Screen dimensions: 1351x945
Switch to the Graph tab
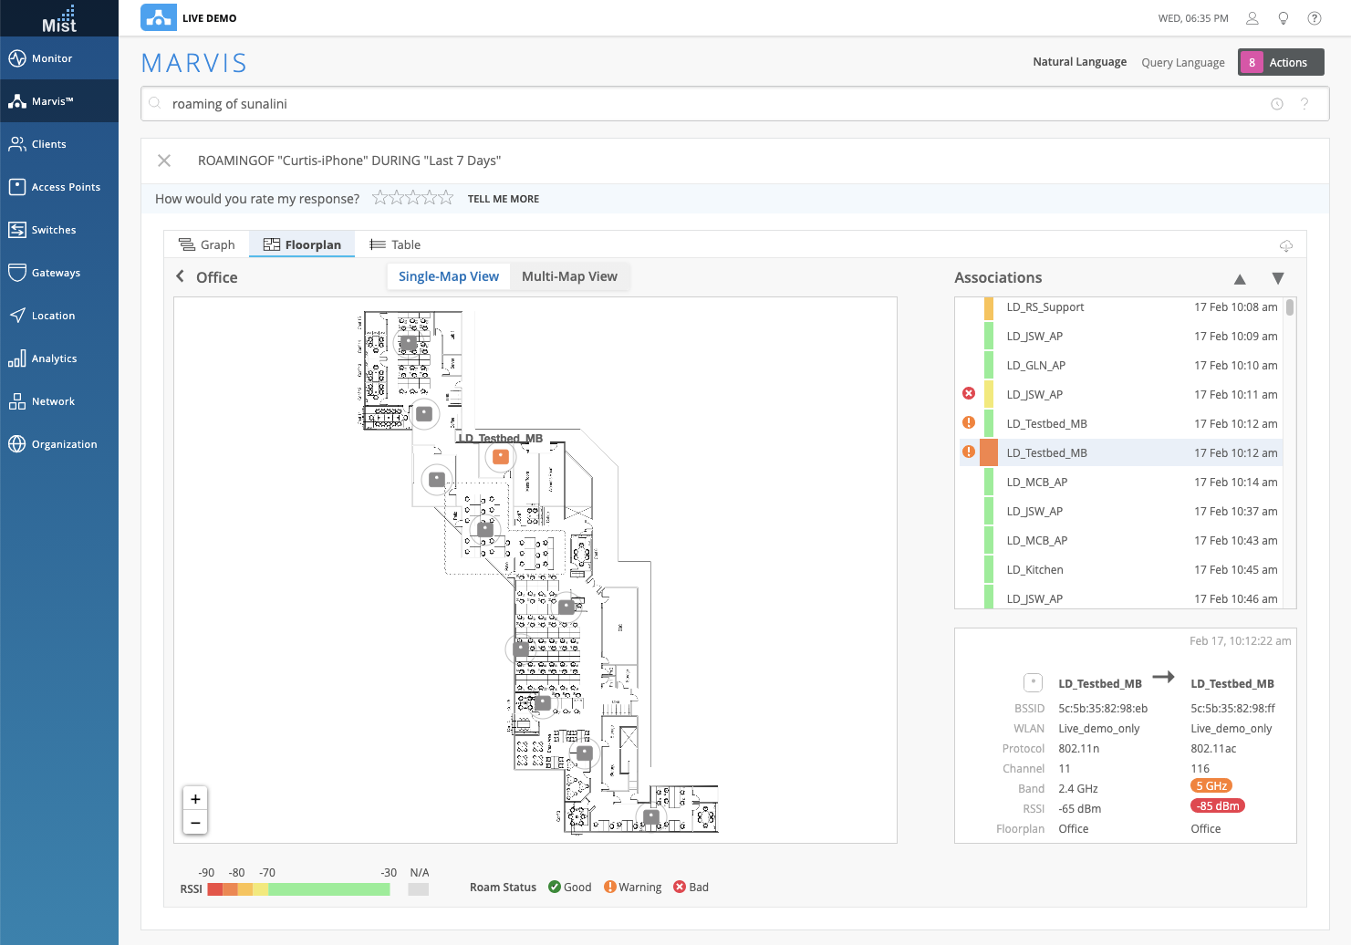207,244
